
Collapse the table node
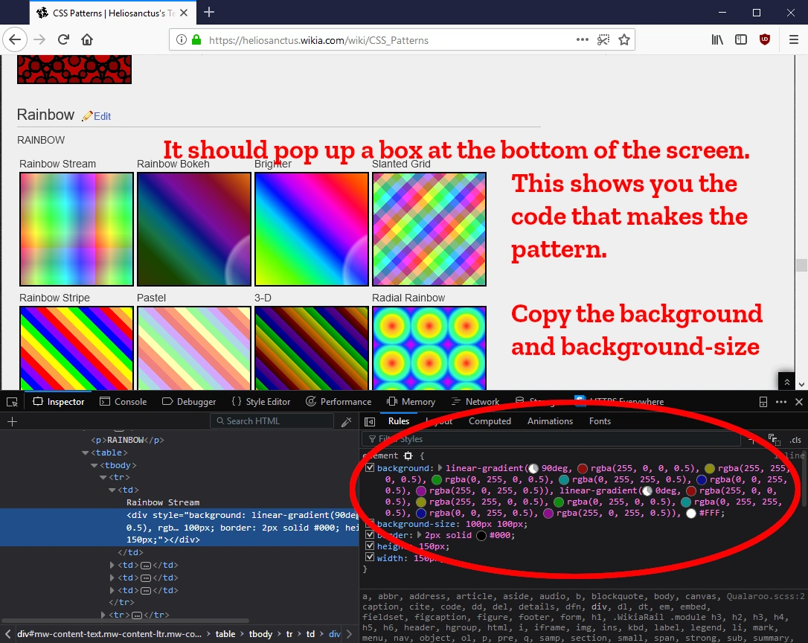pos(85,452)
